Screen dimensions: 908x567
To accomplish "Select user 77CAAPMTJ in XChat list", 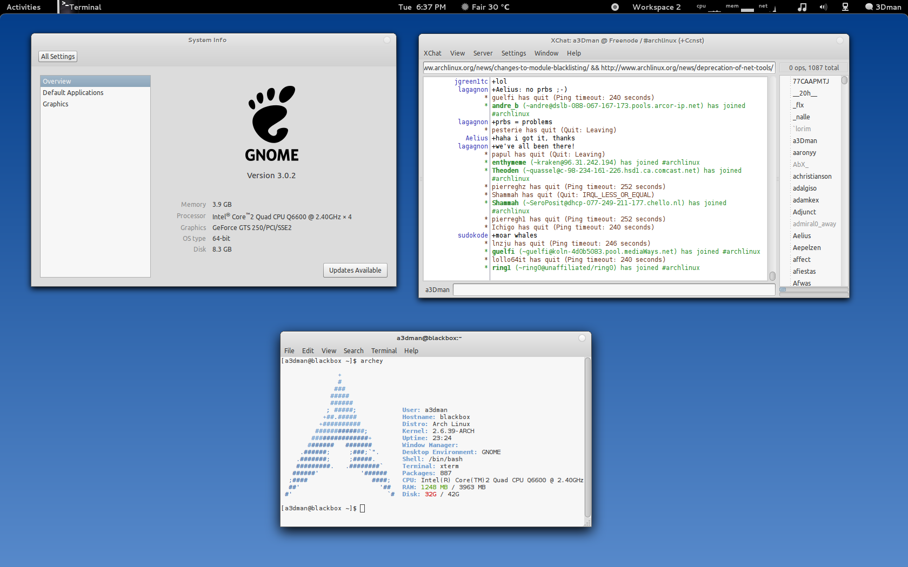I will point(811,81).
